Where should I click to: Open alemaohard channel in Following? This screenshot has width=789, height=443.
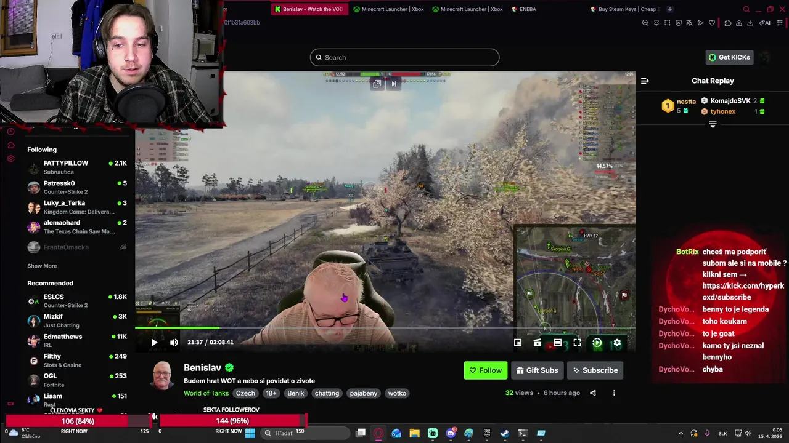tap(77, 226)
